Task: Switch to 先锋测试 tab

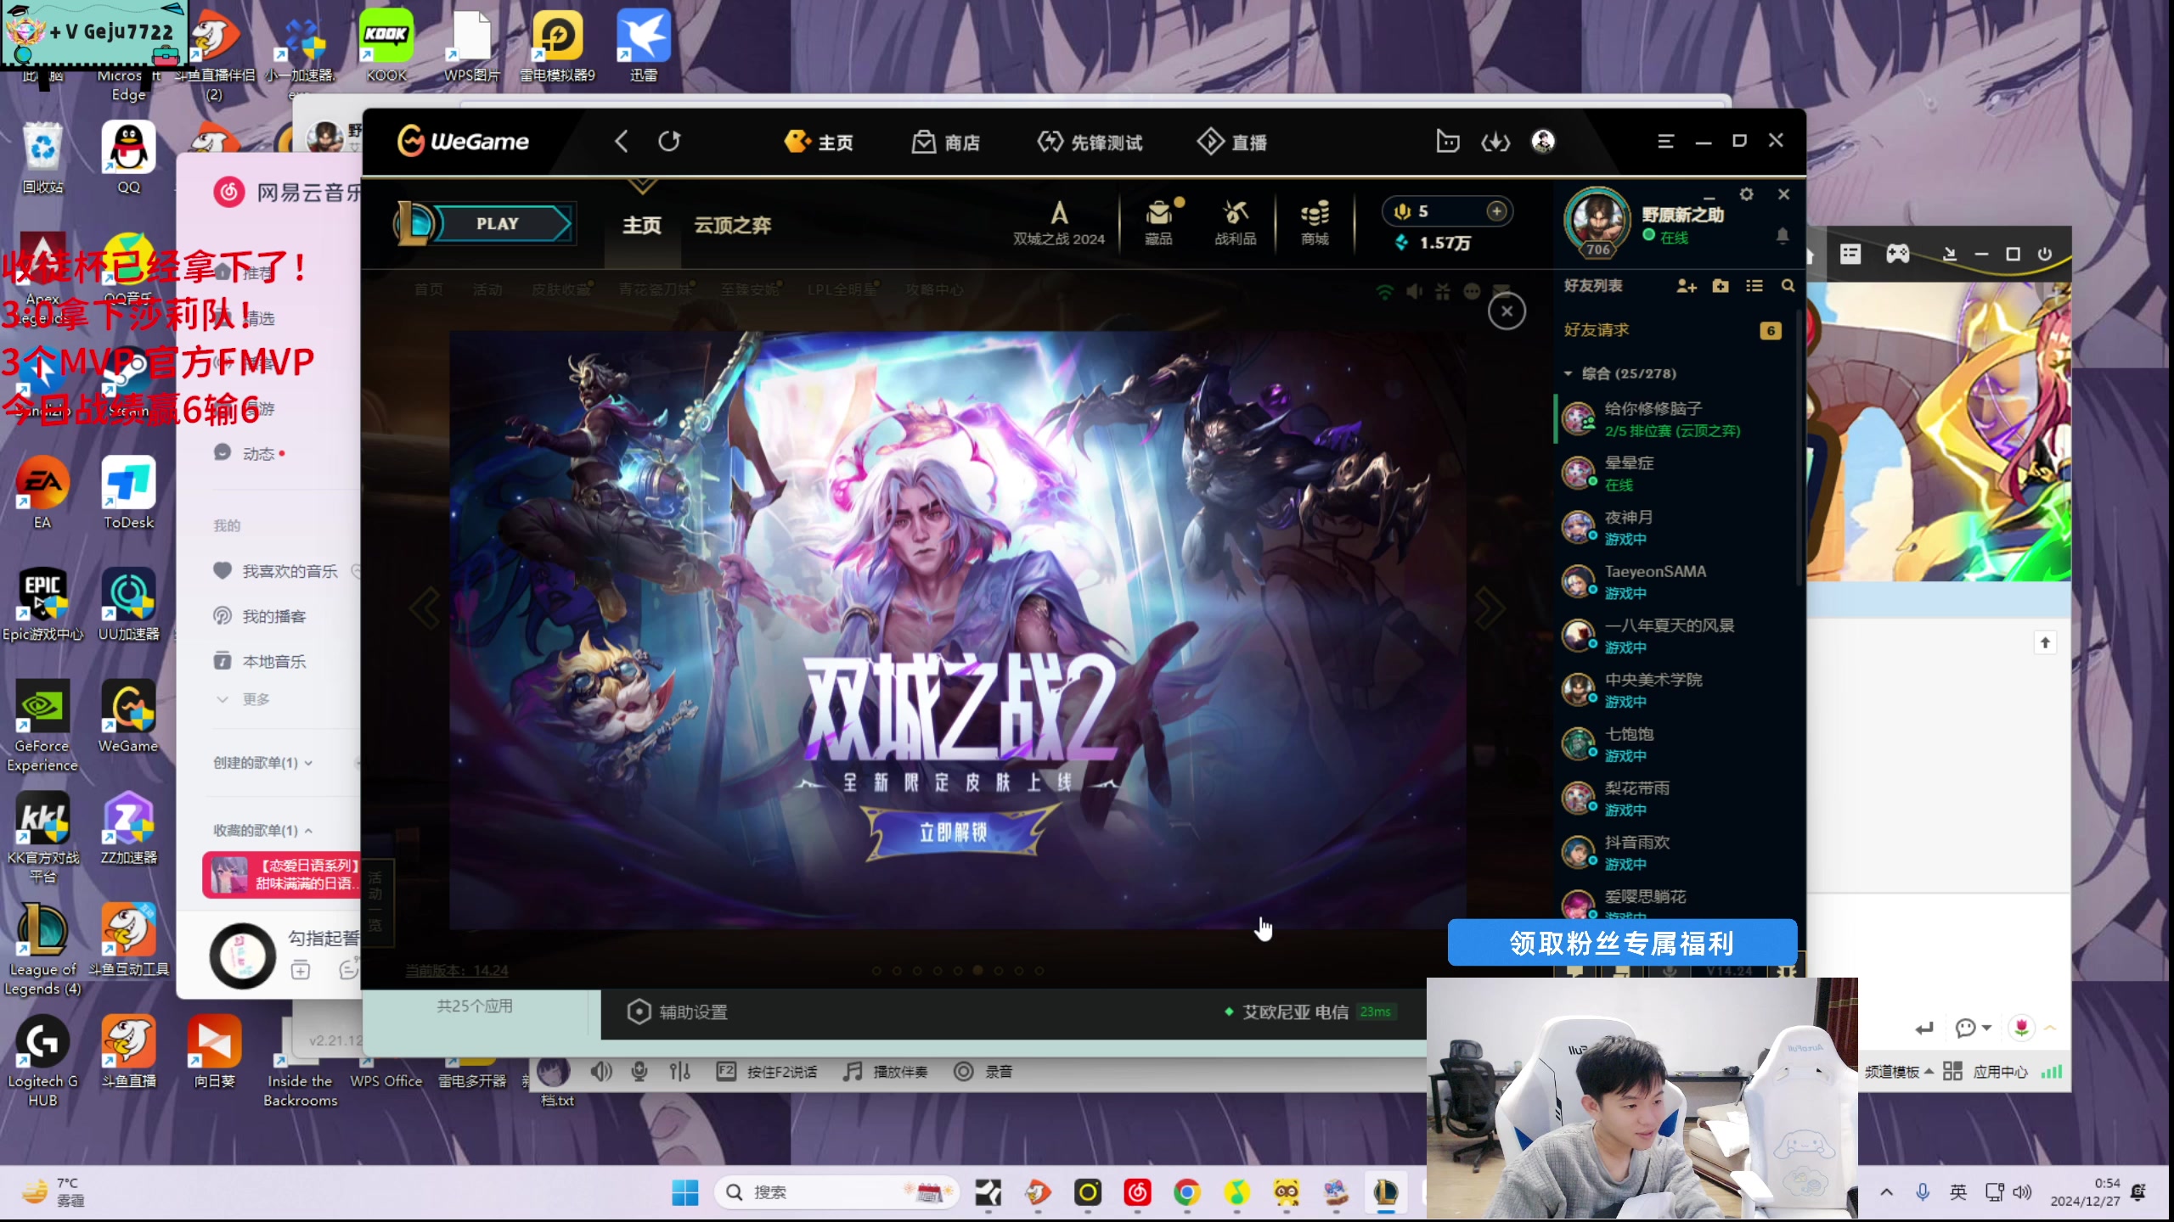Action: pos(1090,142)
